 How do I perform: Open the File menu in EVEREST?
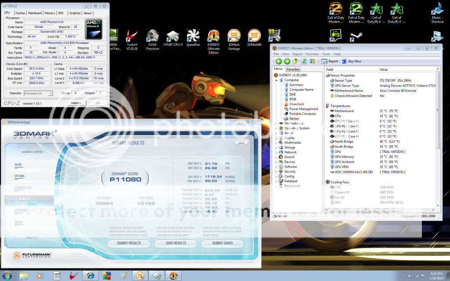[x=276, y=54]
